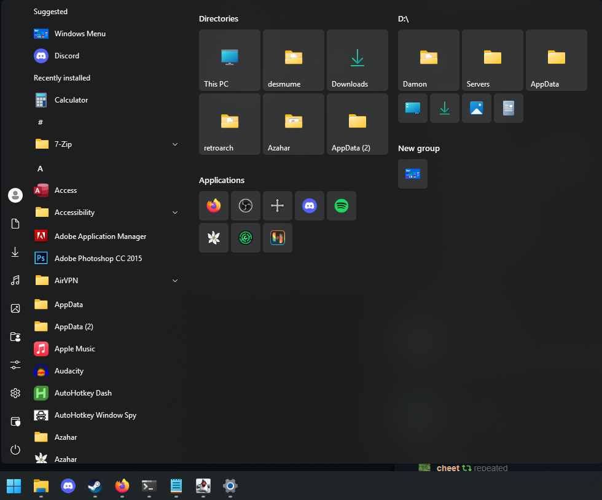Click the Steam icon on the taskbar
The height and width of the screenshot is (500, 602).
(x=95, y=486)
